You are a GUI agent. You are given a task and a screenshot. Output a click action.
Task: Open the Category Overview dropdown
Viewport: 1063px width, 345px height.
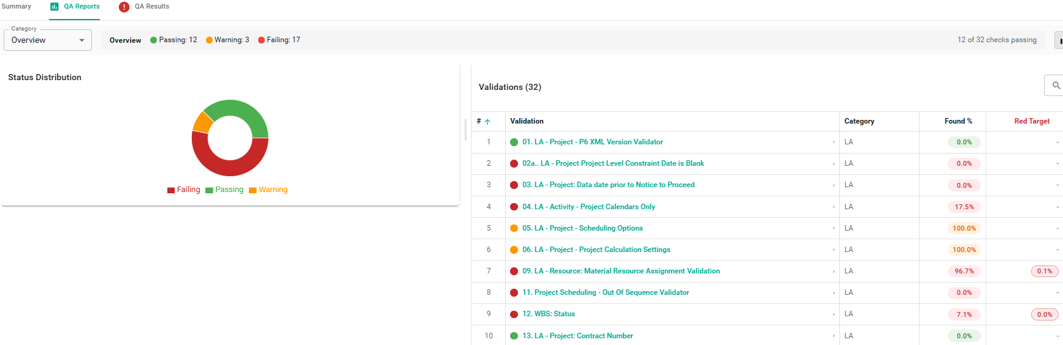(x=48, y=40)
